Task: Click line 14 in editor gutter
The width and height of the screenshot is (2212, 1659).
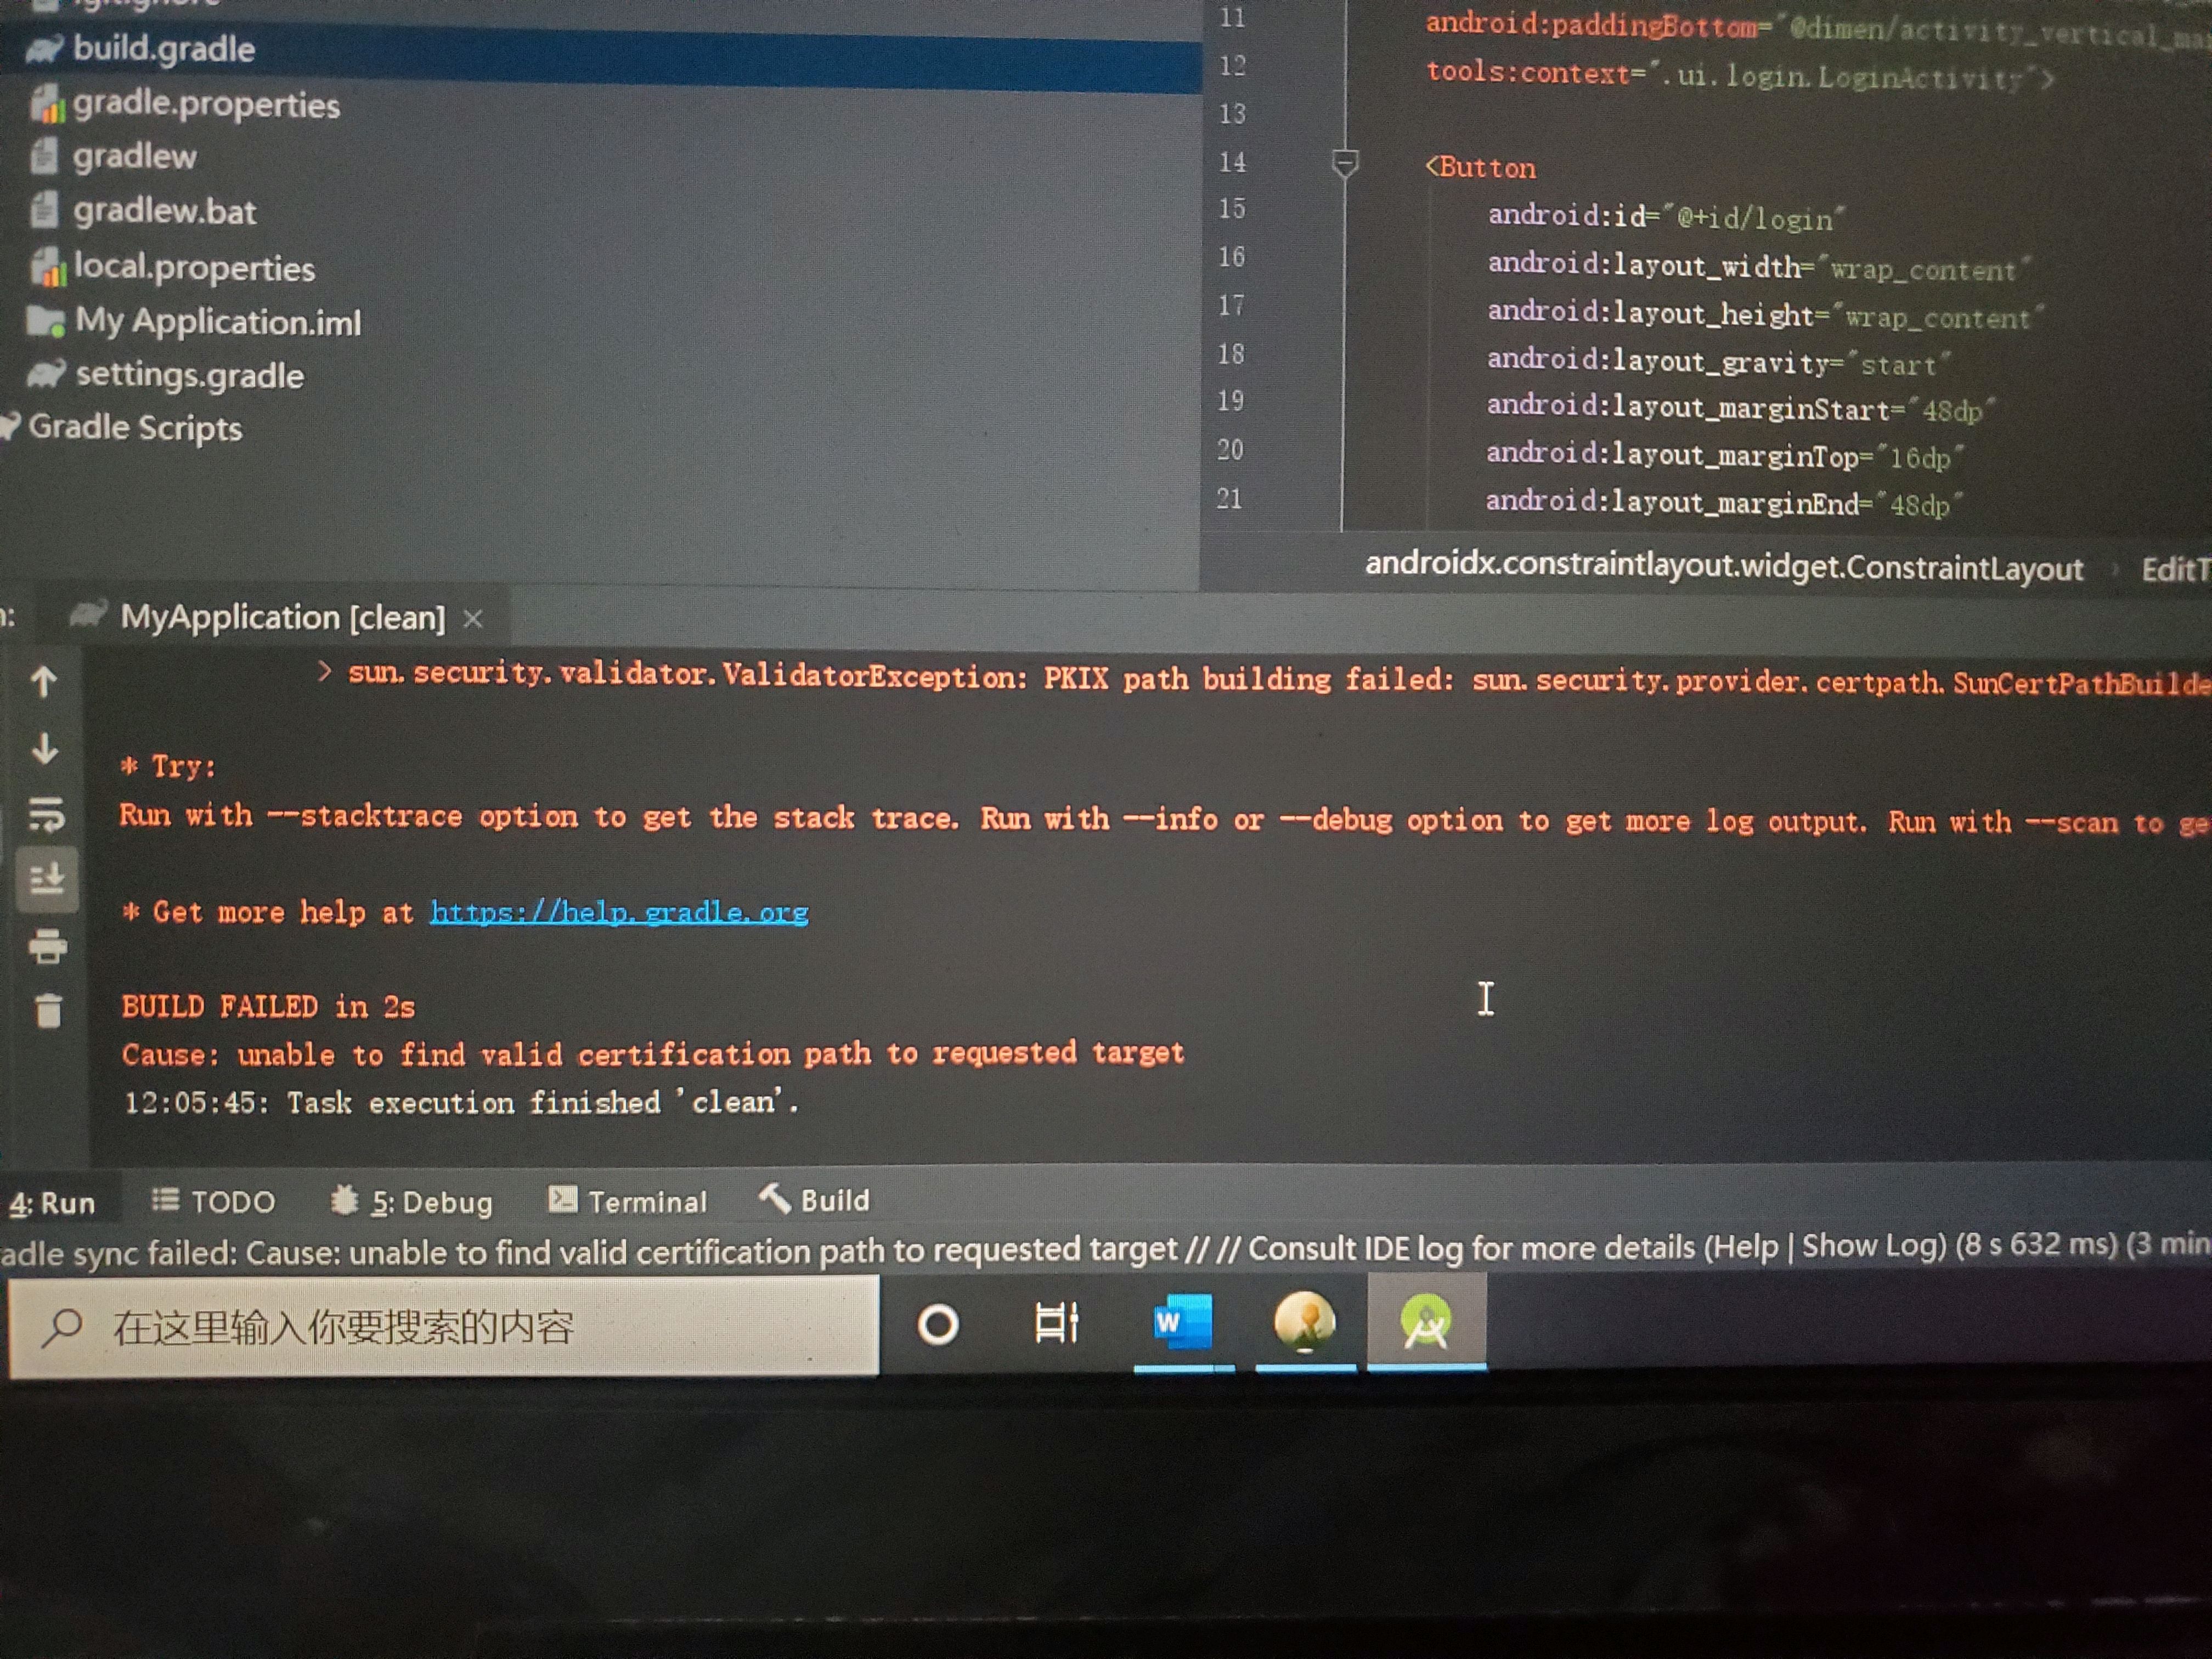Action: [1232, 162]
